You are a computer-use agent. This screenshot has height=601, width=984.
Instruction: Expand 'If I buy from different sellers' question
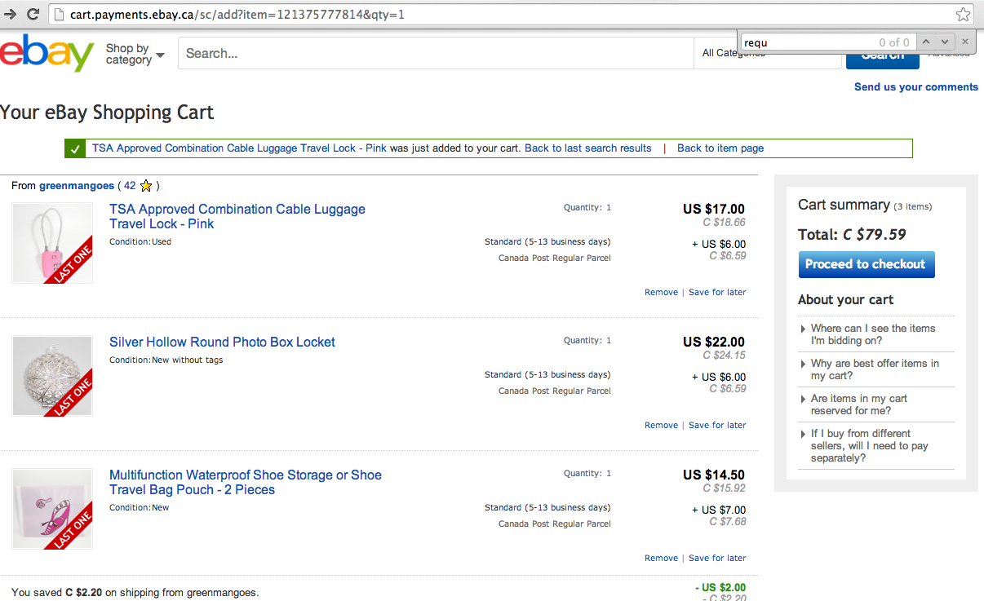point(869,445)
